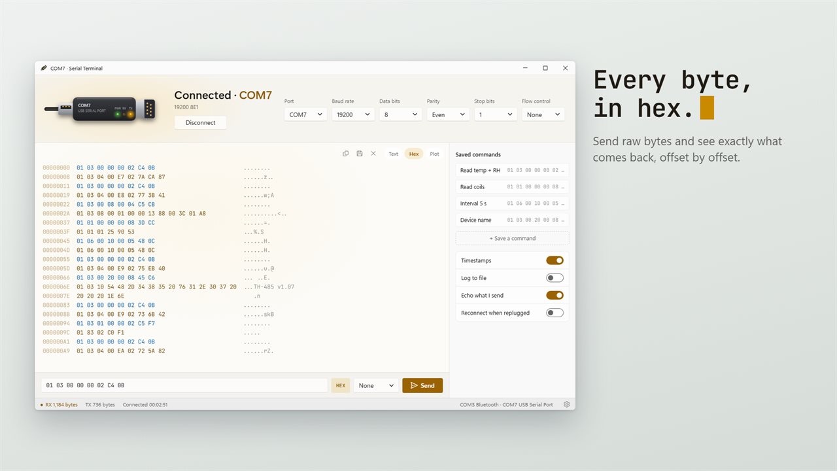This screenshot has width=837, height=471.
Task: Switch to the Plot view tab
Action: tap(435, 154)
